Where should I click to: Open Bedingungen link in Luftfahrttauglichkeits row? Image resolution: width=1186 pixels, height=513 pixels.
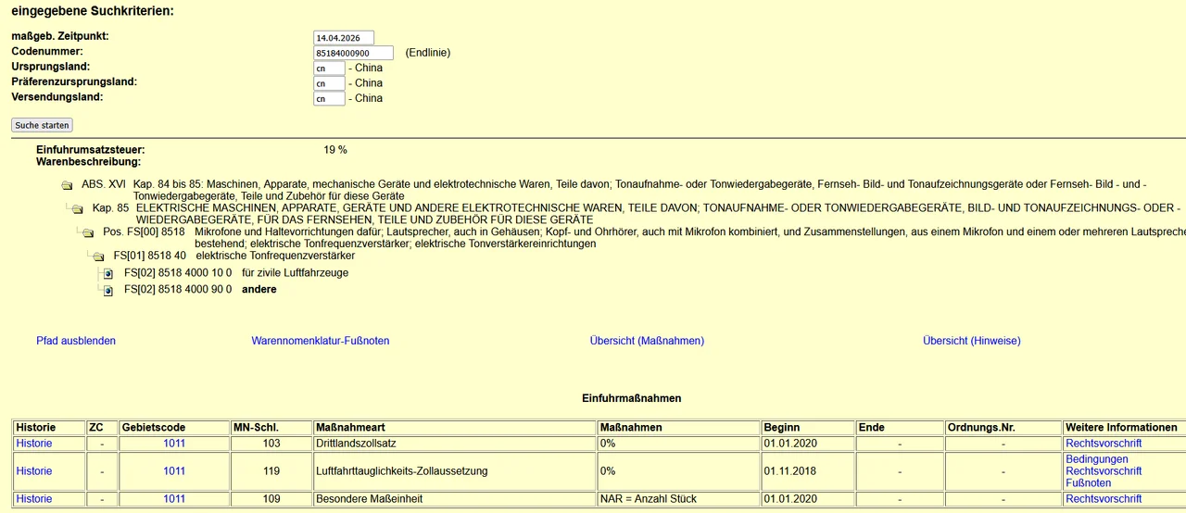tap(1097, 459)
